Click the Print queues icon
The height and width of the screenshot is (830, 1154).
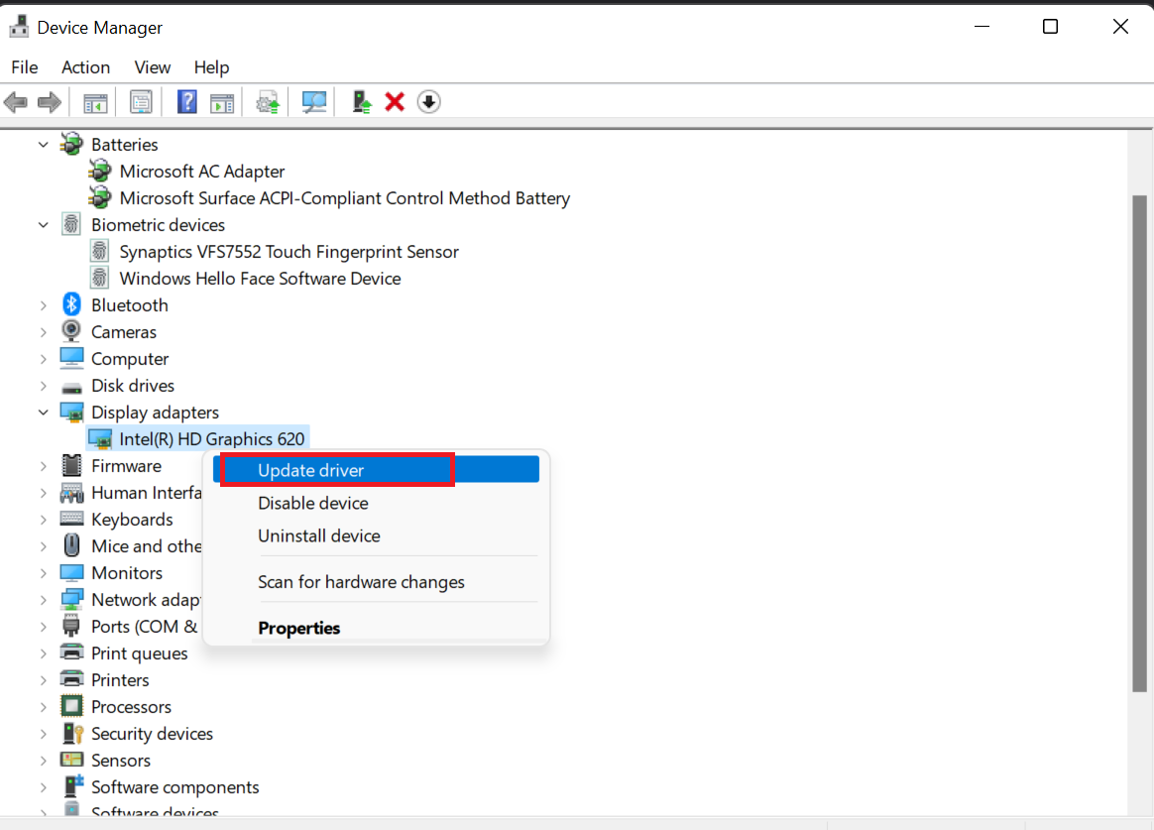(x=71, y=652)
